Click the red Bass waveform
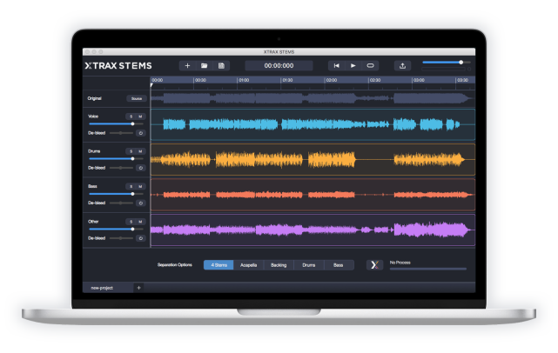558x353 pixels. pyautogui.click(x=313, y=195)
